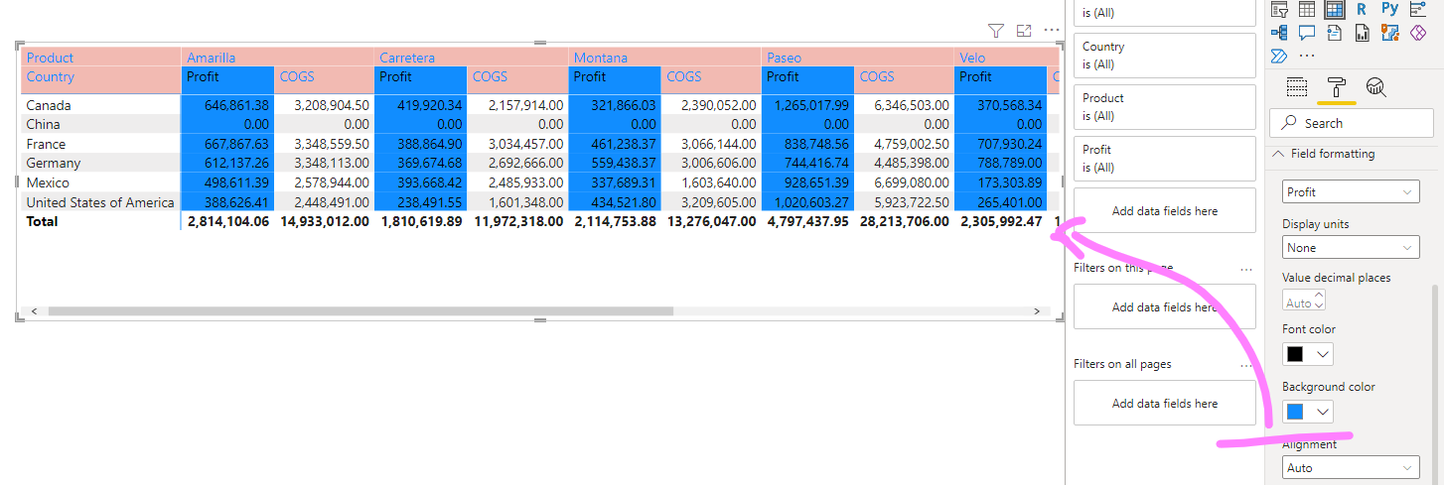
Task: Add a Paginated report visual
Action: [1362, 33]
